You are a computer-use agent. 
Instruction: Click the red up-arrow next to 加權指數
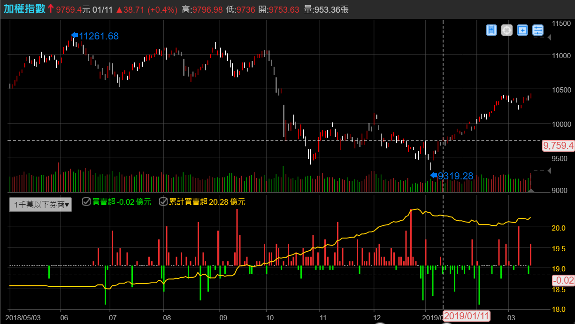pyautogui.click(x=50, y=9)
